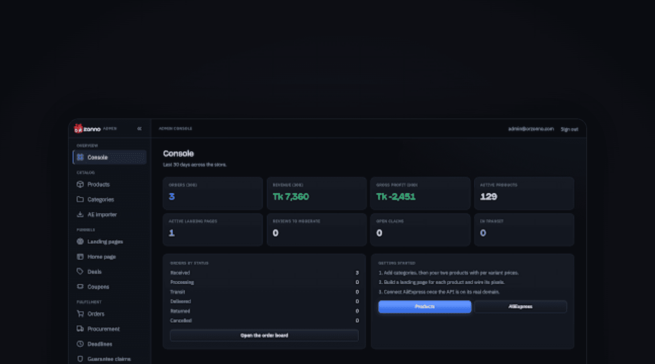Click the Active products card showing 129
Viewport: 655px width, 364px height.
524,193
